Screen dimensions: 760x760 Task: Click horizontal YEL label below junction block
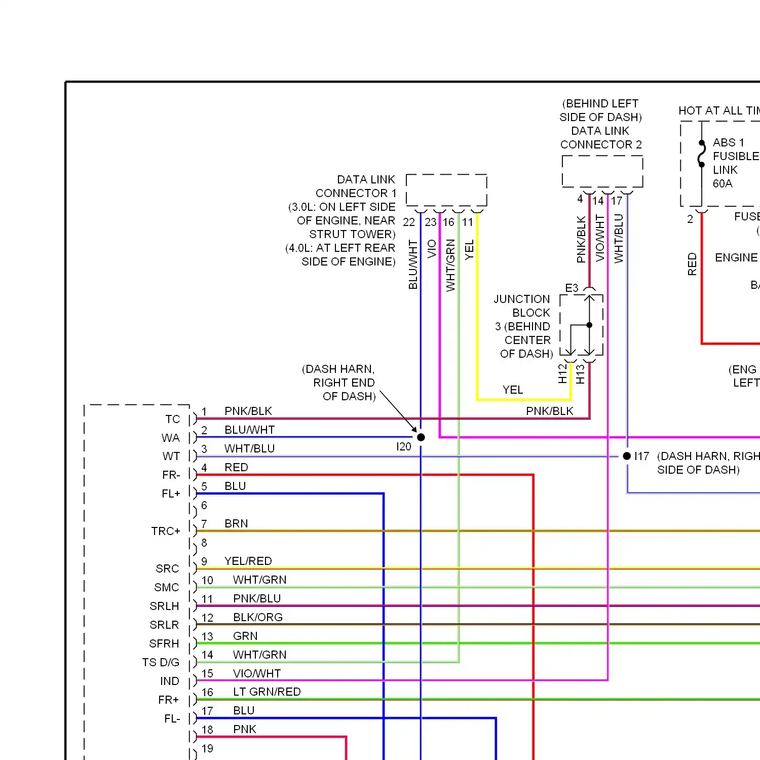513,390
